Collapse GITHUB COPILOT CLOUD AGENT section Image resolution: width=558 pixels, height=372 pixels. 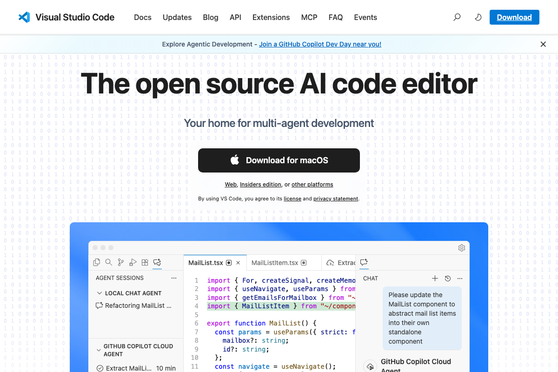[99, 350]
